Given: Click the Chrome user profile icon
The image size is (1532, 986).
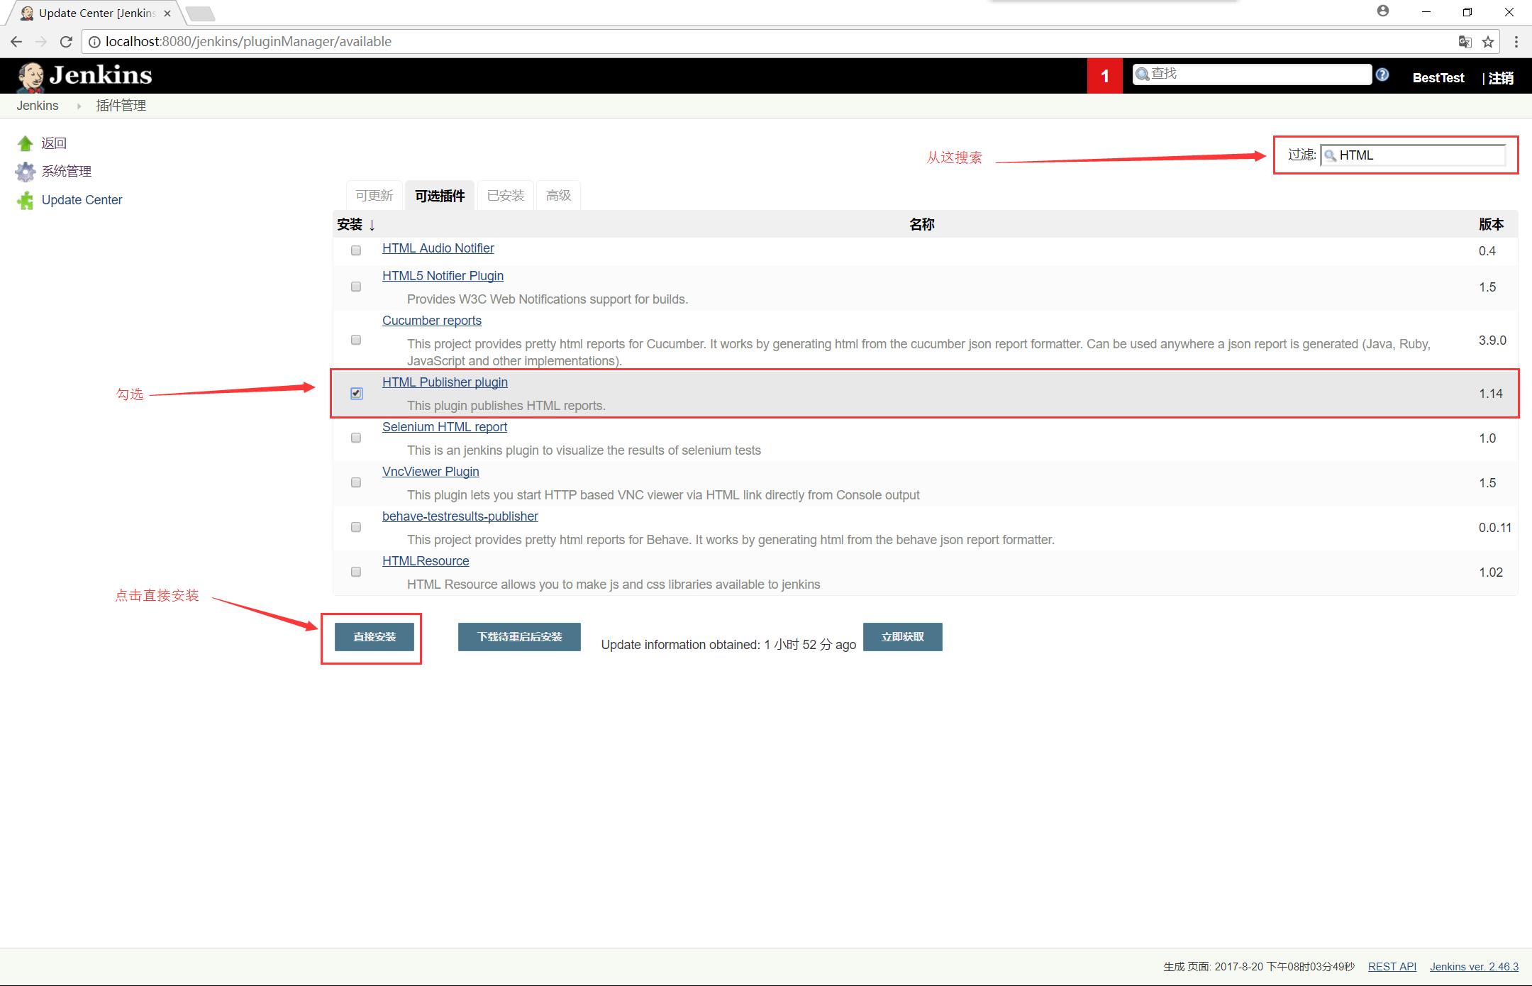Looking at the screenshot, I should [x=1383, y=11].
